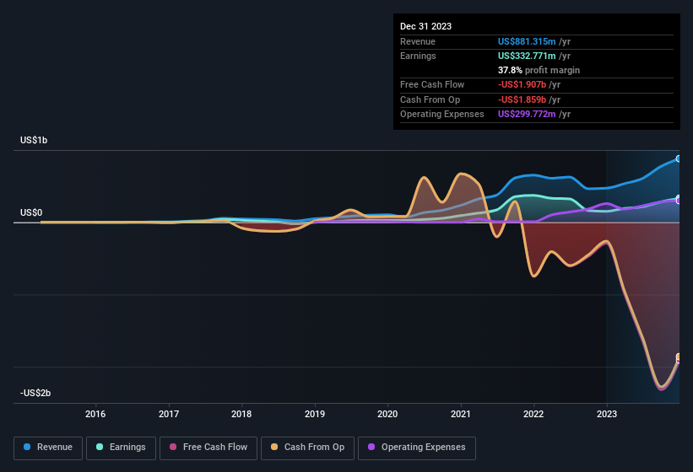Toggle the Free Cash Flow series
The width and height of the screenshot is (693, 472).
(x=208, y=448)
